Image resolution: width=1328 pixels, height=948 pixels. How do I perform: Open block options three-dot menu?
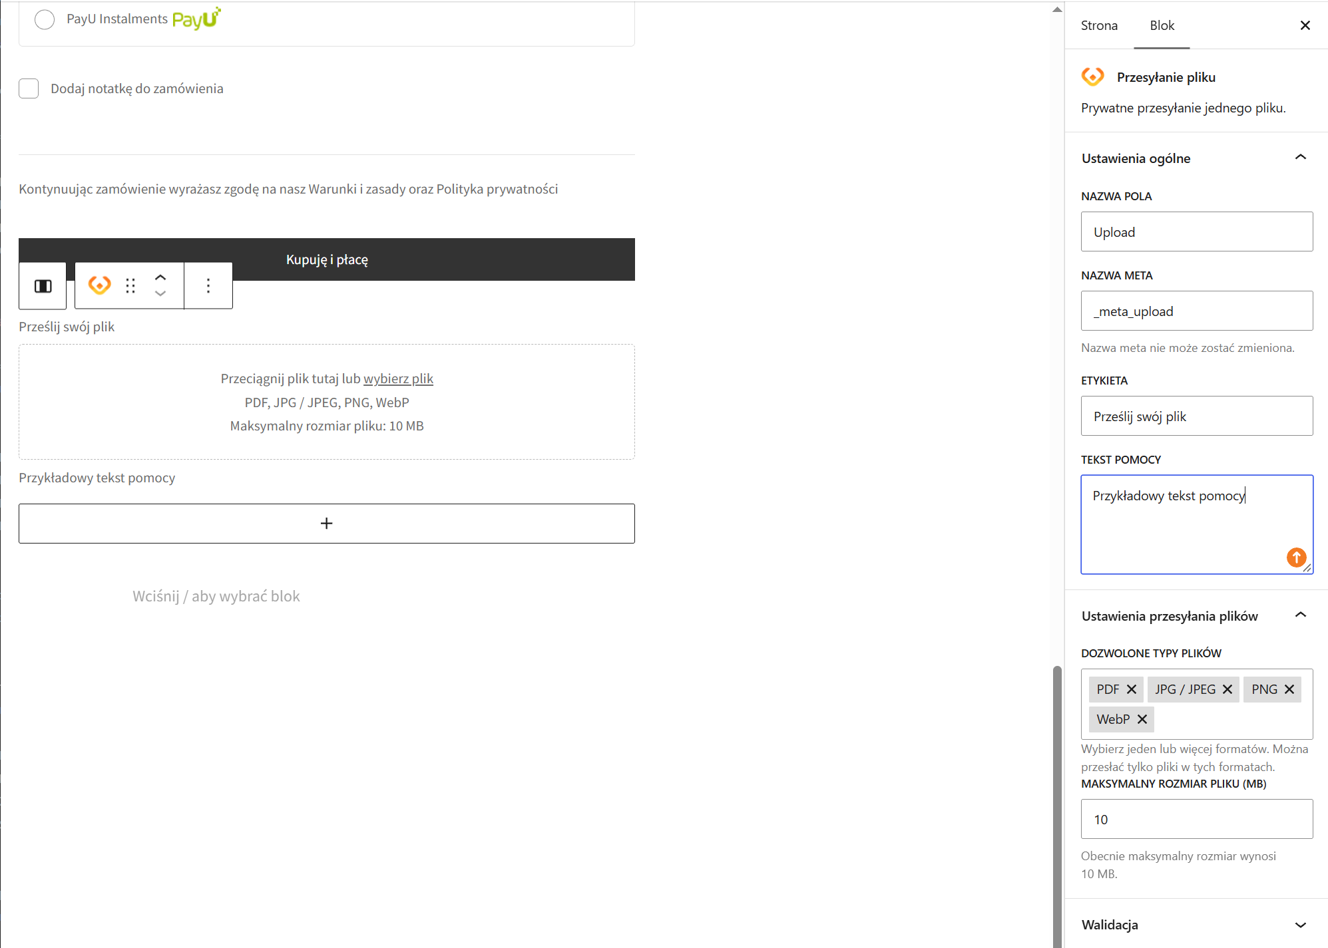[x=208, y=285]
